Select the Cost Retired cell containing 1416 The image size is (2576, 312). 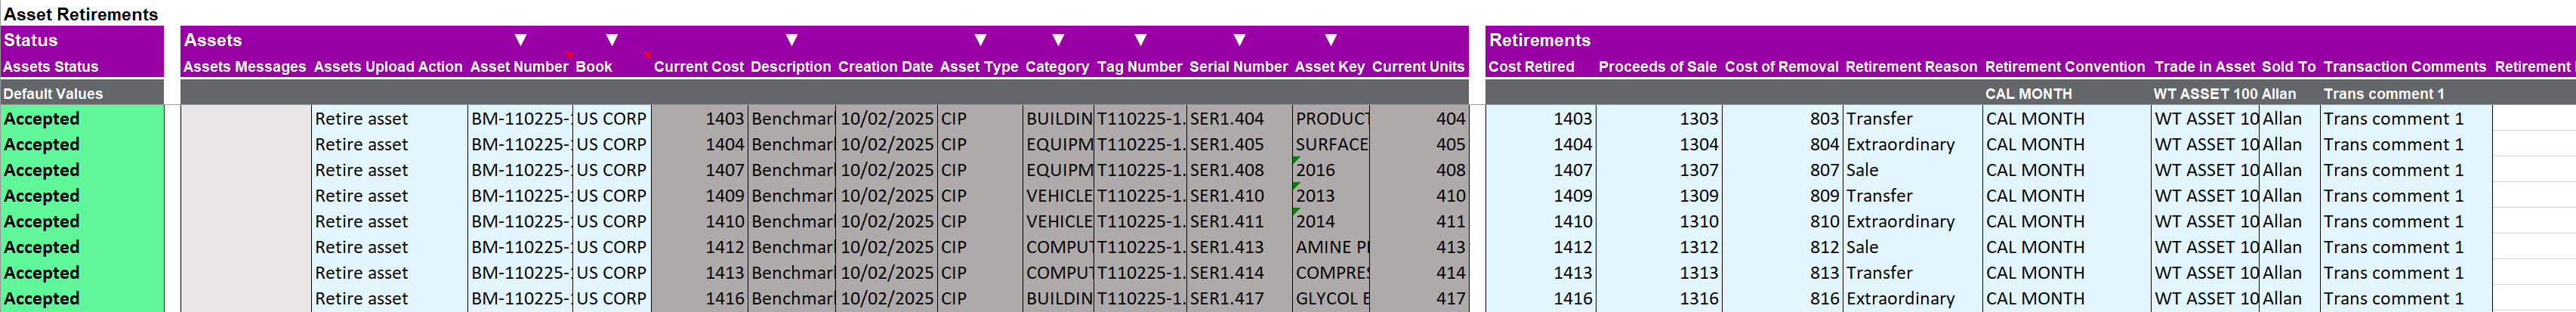pyautogui.click(x=1540, y=299)
